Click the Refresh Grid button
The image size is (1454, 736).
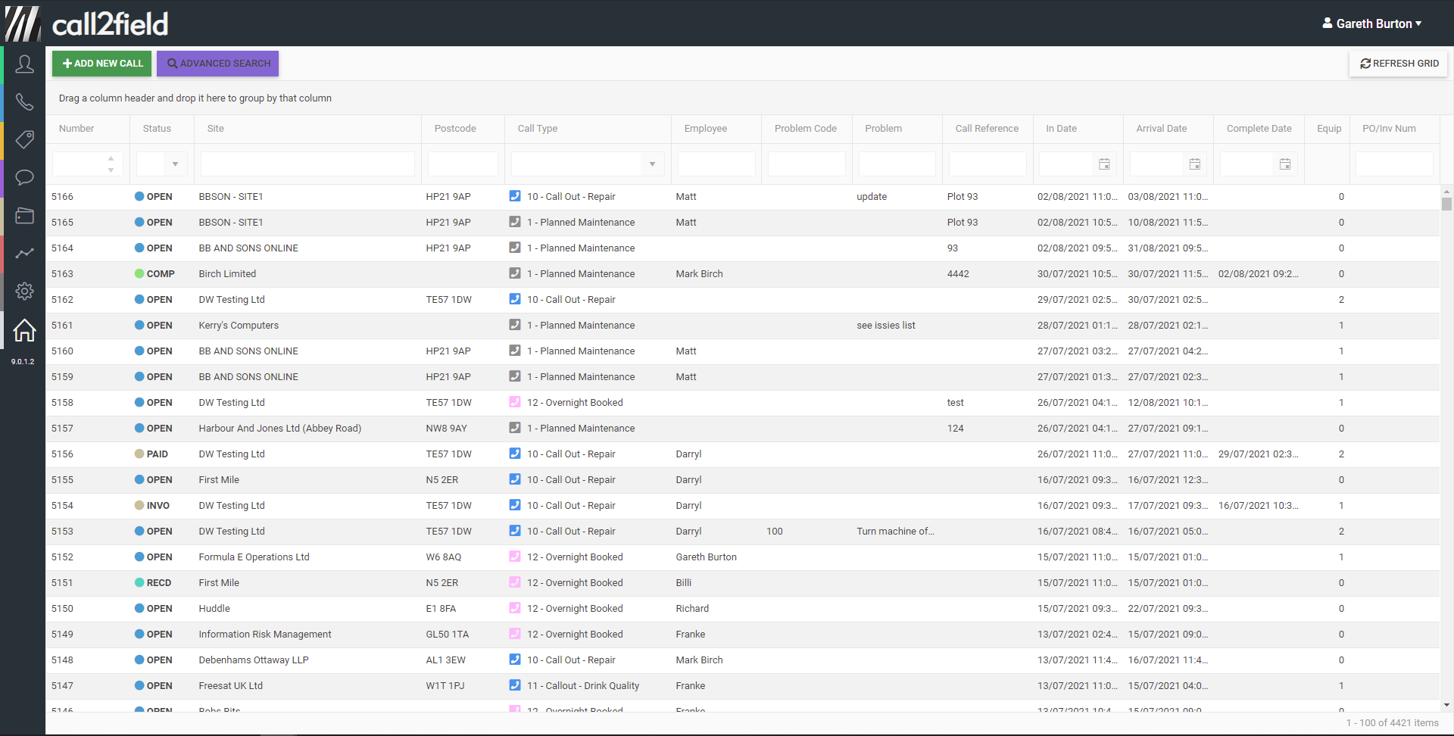[x=1399, y=64]
